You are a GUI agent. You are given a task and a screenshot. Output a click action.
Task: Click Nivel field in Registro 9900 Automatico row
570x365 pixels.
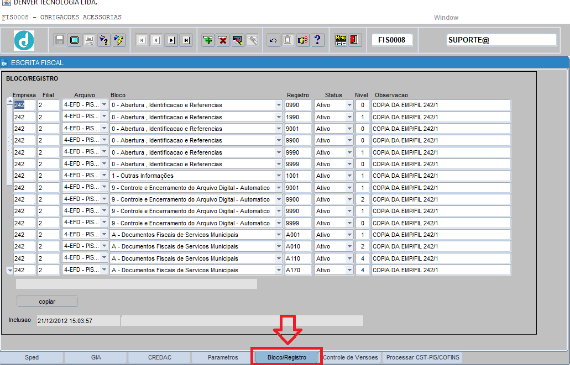(363, 199)
